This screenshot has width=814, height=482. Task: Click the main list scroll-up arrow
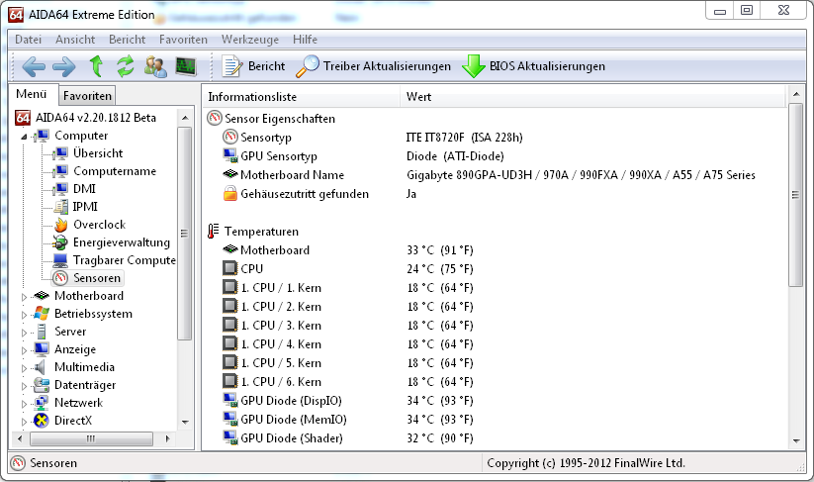click(x=796, y=95)
